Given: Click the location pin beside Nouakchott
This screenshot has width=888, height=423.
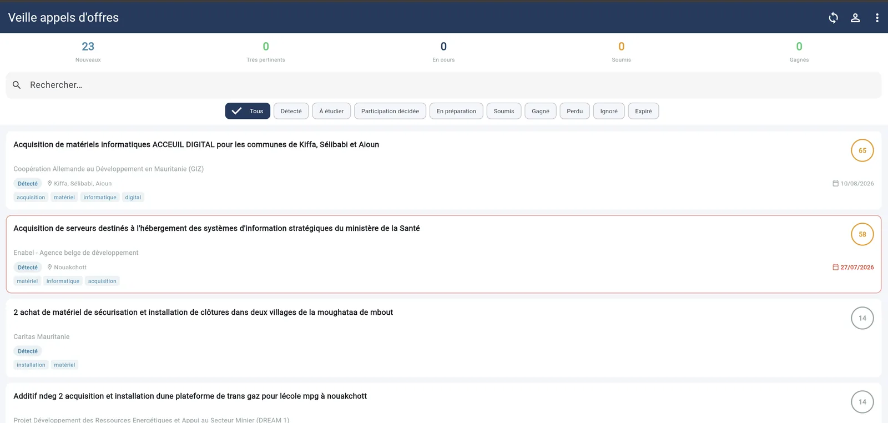Looking at the screenshot, I should click(49, 267).
